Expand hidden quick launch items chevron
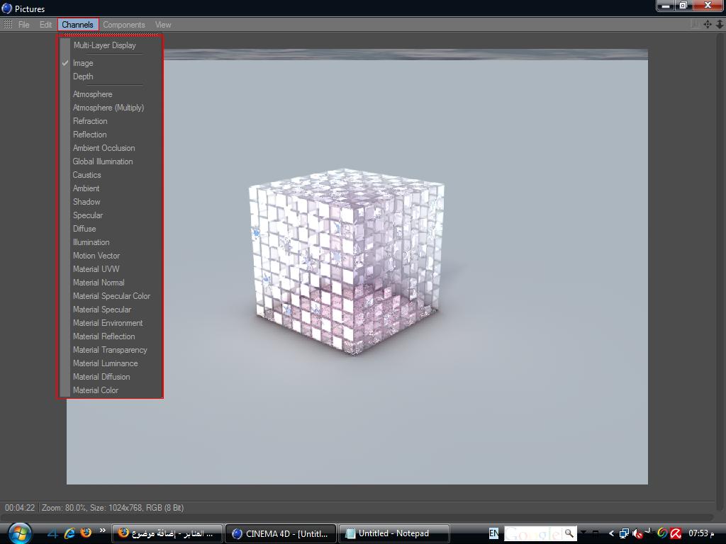The width and height of the screenshot is (726, 544). 102,530
